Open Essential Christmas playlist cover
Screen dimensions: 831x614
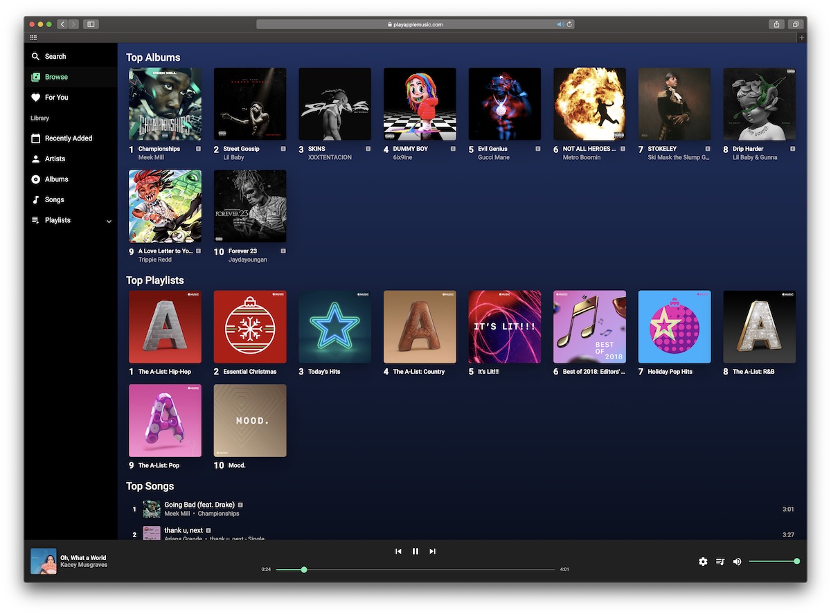[x=250, y=327]
